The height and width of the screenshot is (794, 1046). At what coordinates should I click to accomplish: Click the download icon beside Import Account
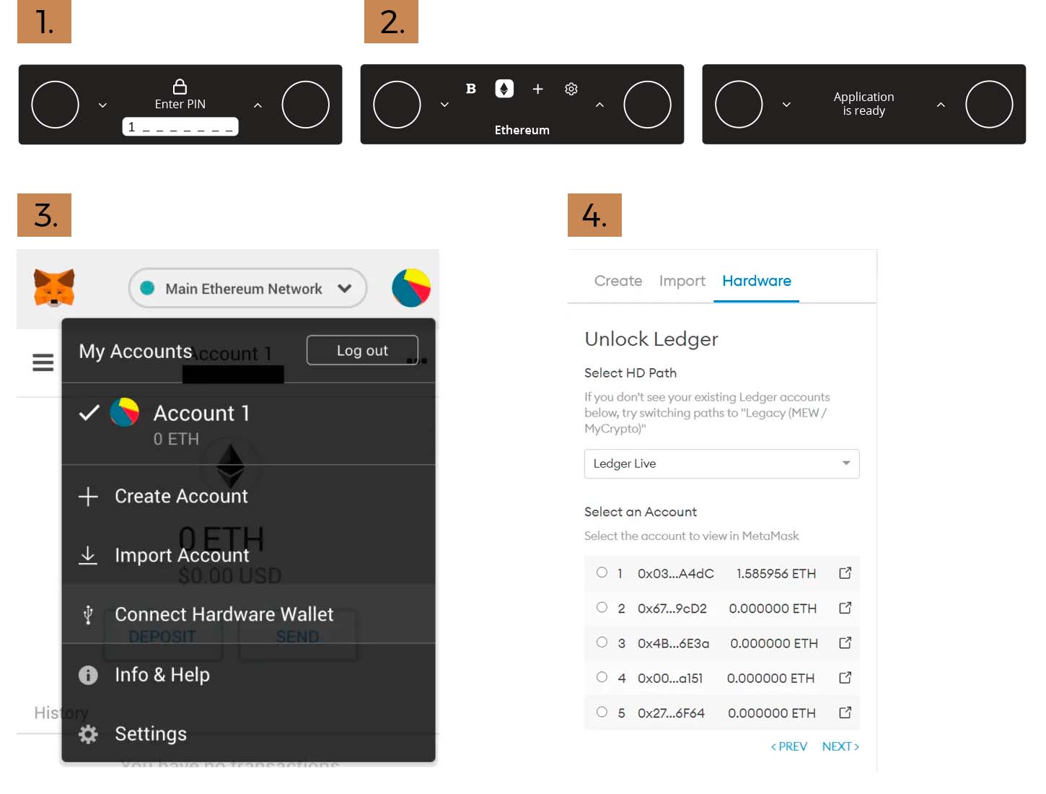point(88,555)
